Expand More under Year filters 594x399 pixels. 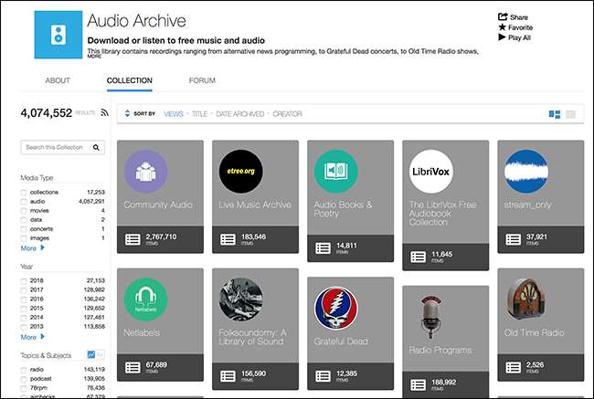tap(32, 337)
